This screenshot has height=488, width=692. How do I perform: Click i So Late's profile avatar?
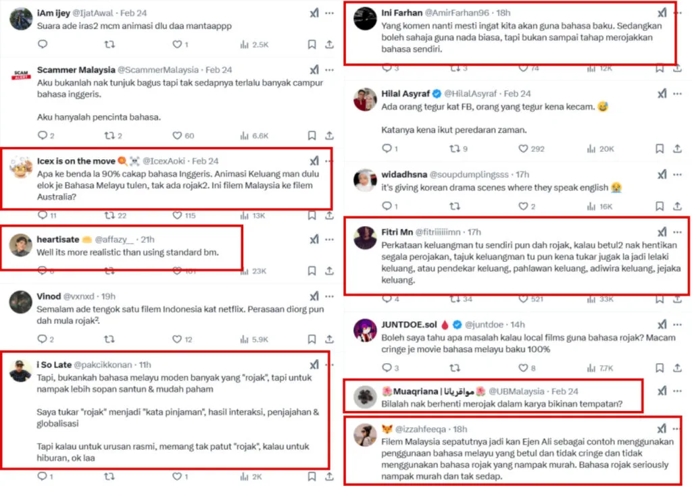[21, 371]
